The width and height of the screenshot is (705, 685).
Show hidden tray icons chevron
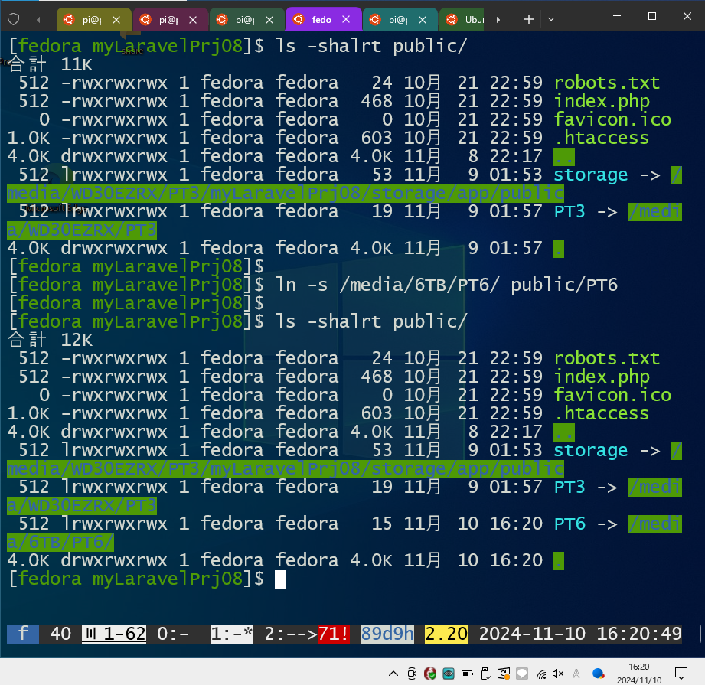click(393, 674)
